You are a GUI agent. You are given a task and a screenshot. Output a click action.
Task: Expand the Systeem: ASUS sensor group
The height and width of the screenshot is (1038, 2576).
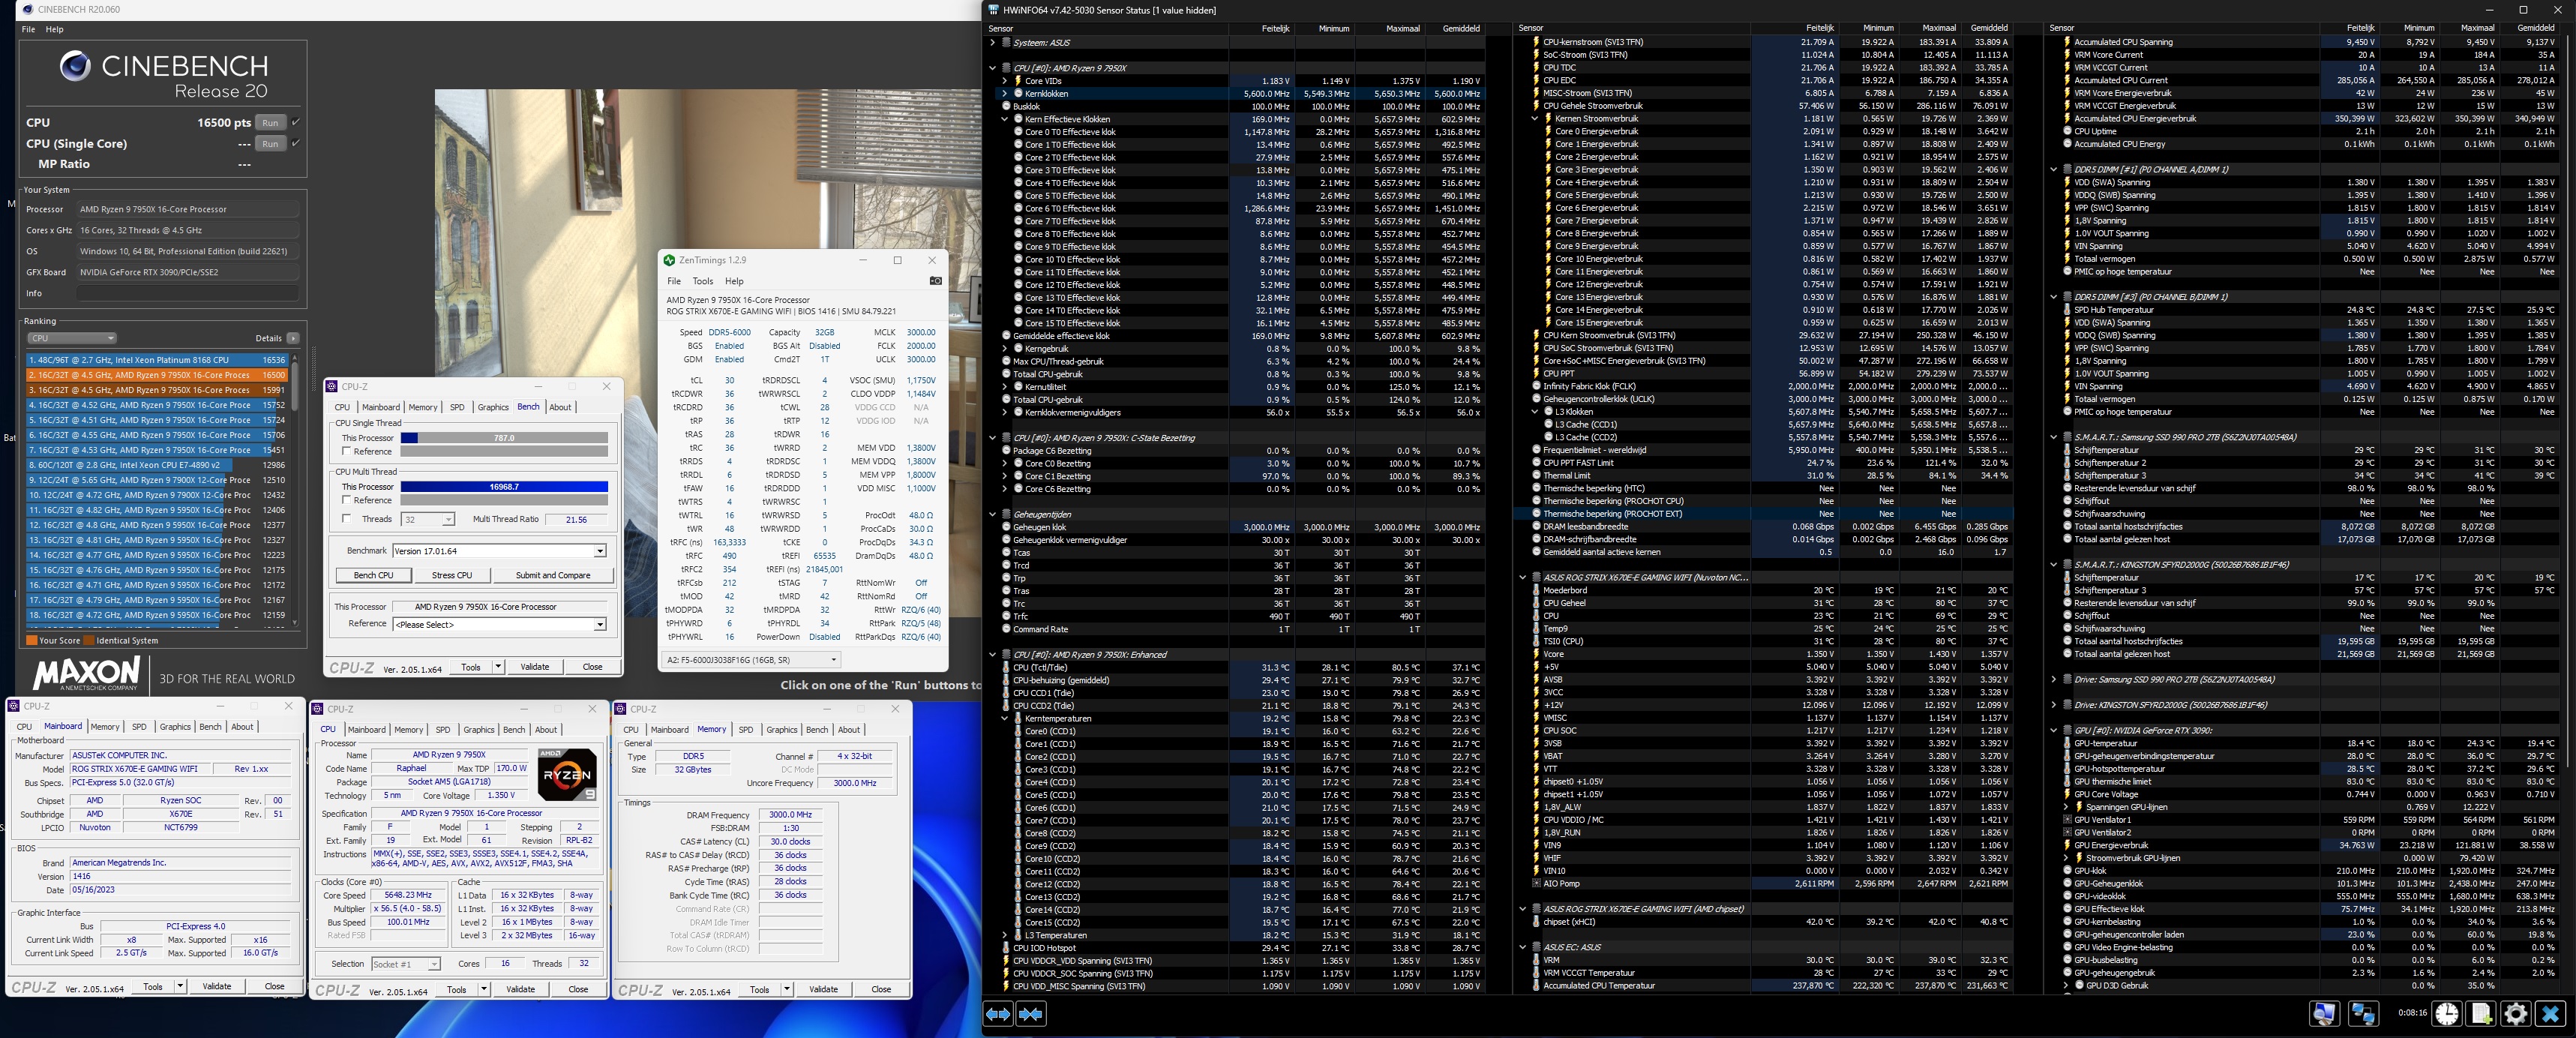992,43
